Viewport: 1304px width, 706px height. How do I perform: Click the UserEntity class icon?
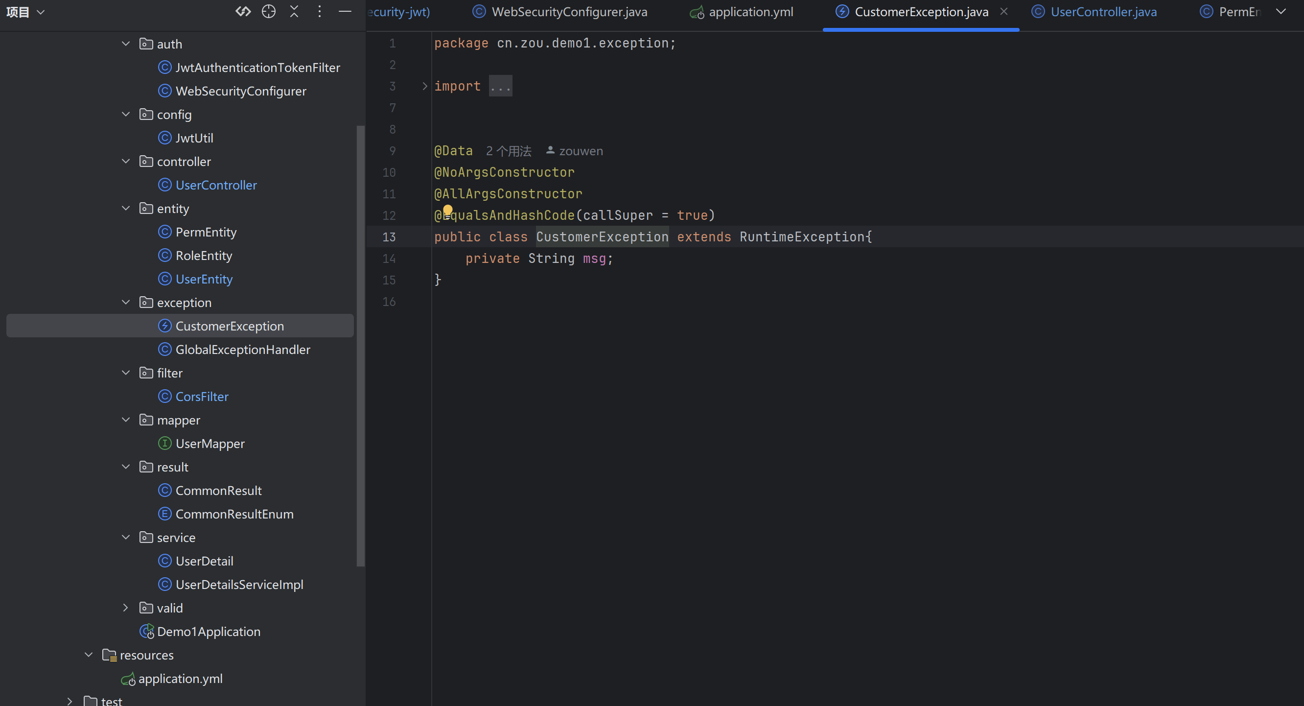[x=164, y=279]
